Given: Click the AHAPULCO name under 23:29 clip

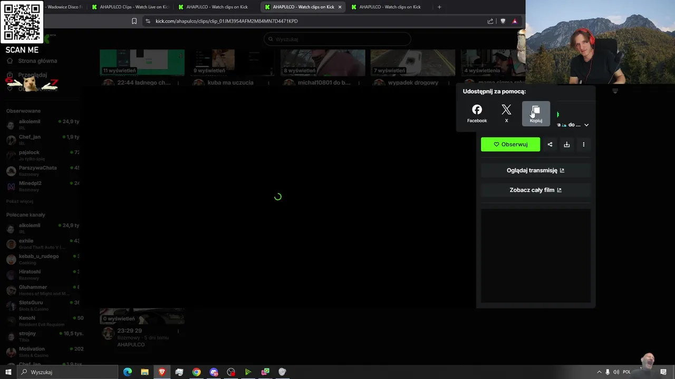Looking at the screenshot, I should click(131, 344).
